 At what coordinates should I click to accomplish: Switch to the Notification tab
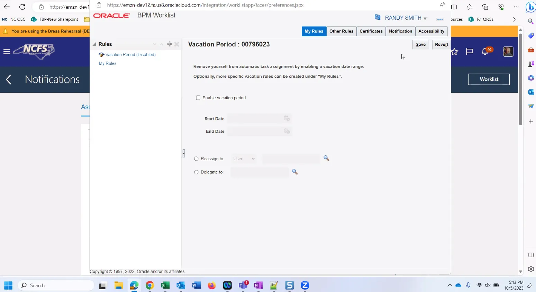point(400,31)
